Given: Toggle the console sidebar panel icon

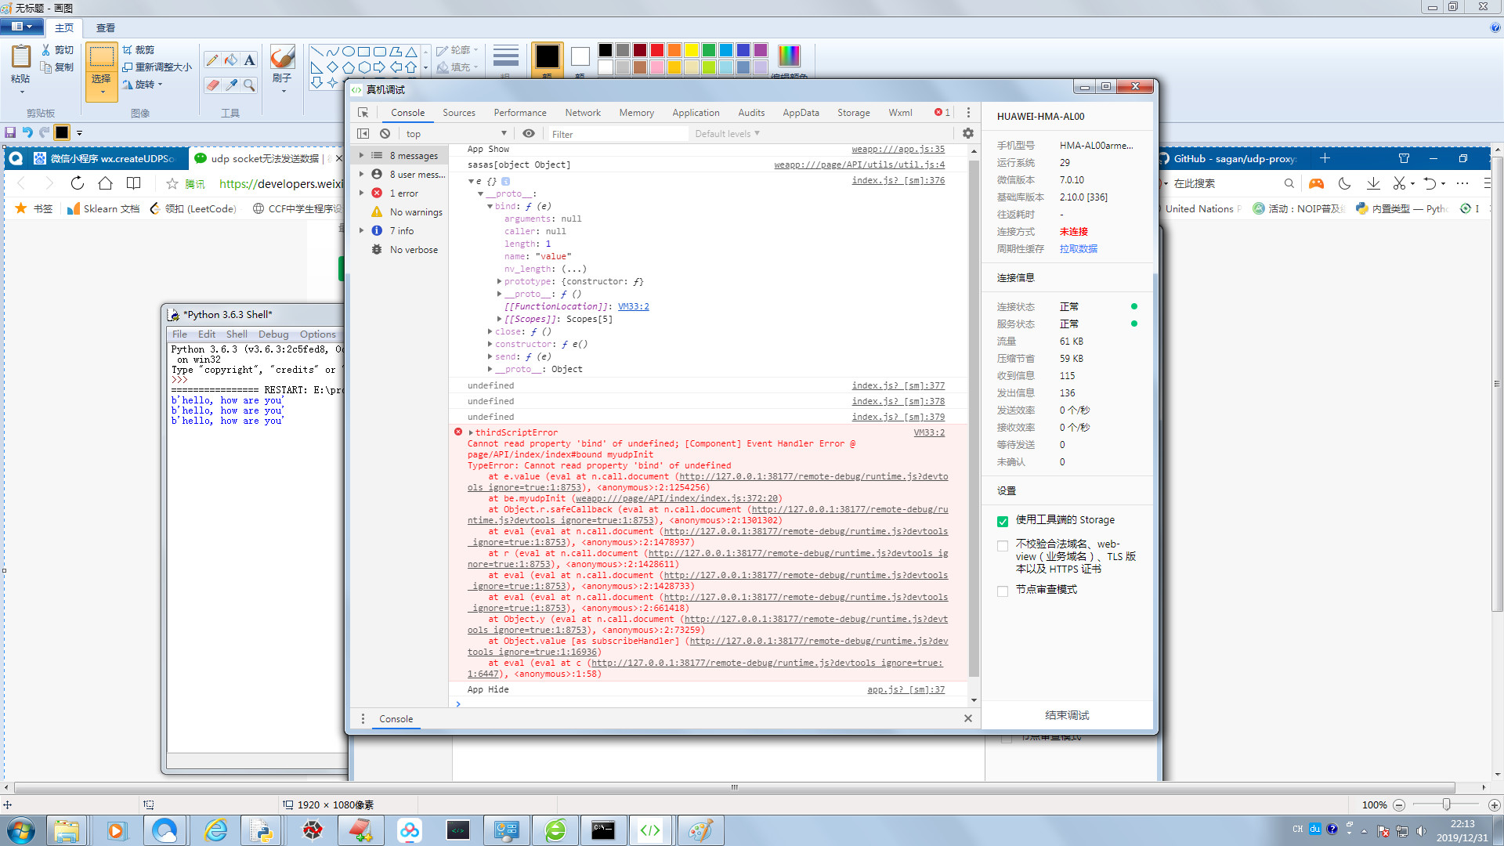Looking at the screenshot, I should (x=363, y=134).
